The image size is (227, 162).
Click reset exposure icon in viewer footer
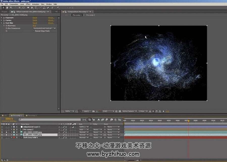(x=163, y=111)
